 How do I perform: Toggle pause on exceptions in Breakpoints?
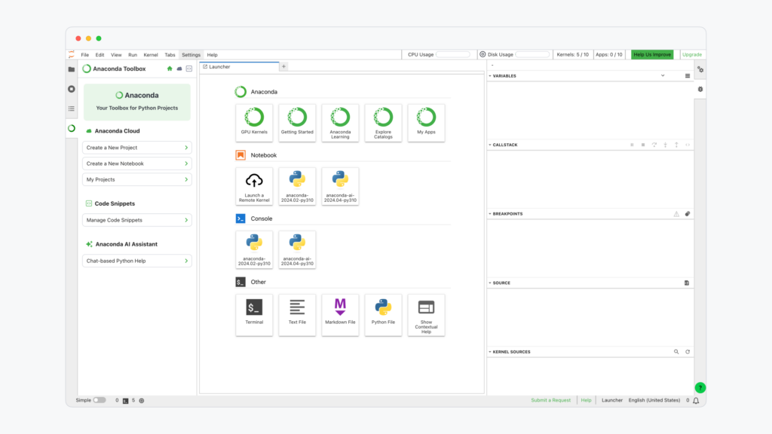(x=676, y=214)
